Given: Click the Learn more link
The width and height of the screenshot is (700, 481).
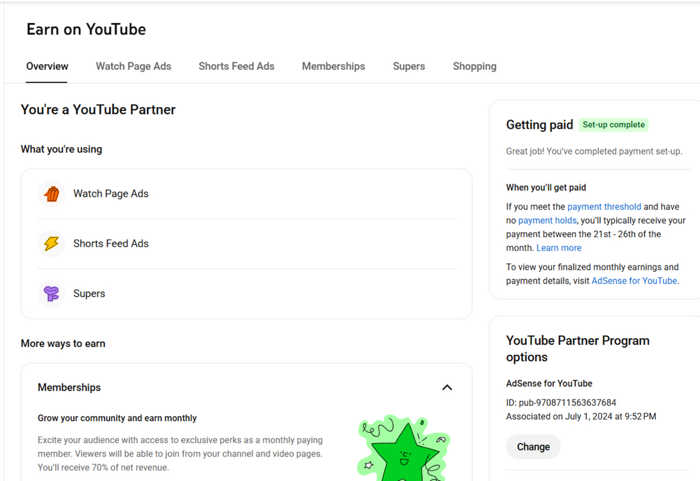Looking at the screenshot, I should click(x=558, y=248).
